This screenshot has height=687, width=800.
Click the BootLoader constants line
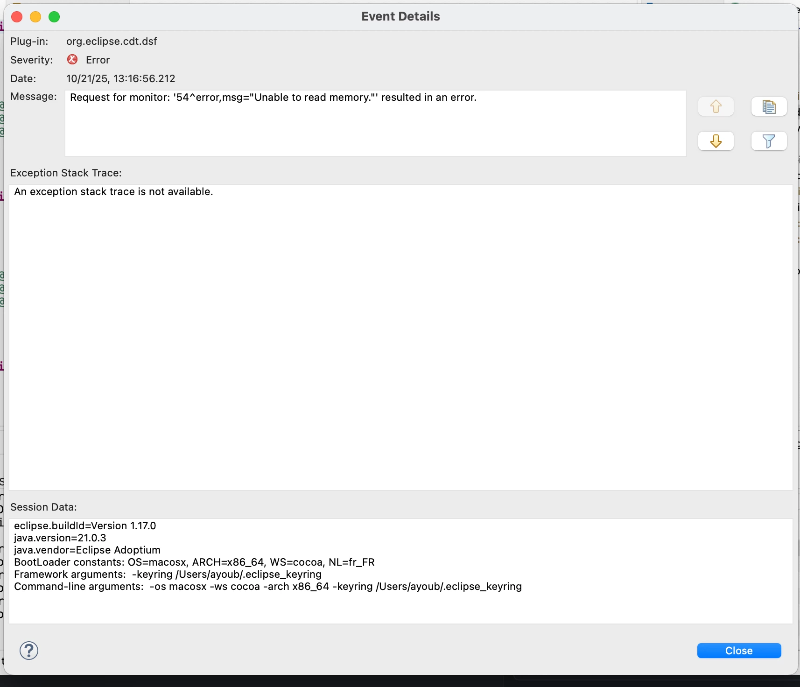pyautogui.click(x=194, y=562)
